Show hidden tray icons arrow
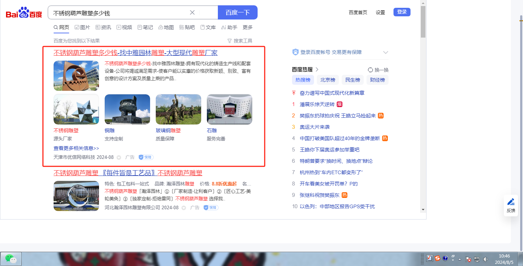523x266 pixels. click(460, 259)
